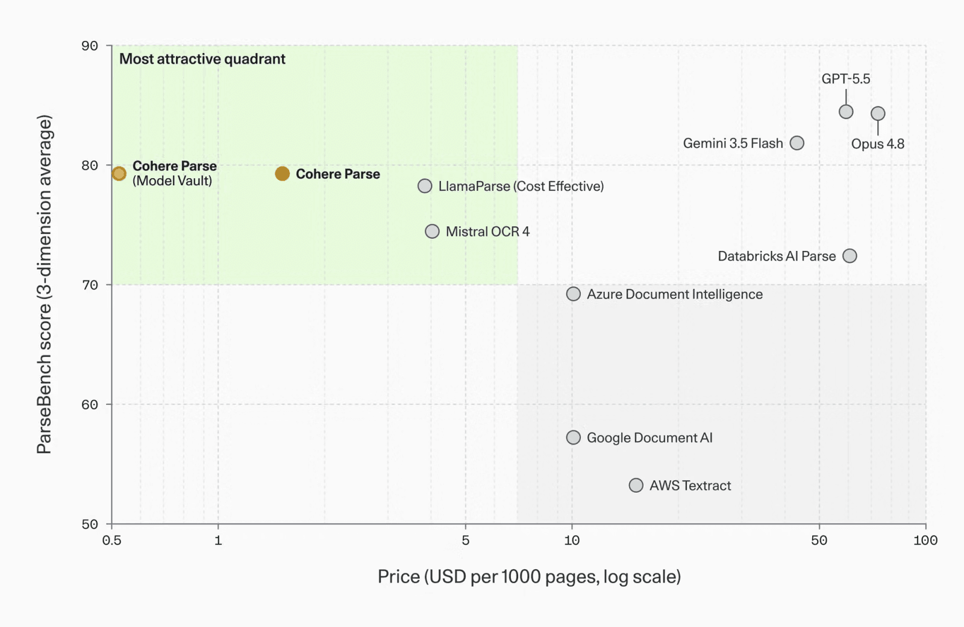Screen dimensions: 964x627
Task: Click the Cohere Parse data point
Action: point(282,174)
